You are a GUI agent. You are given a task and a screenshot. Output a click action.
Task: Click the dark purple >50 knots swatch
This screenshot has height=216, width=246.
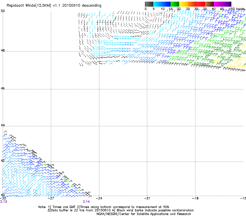tap(230, 4)
